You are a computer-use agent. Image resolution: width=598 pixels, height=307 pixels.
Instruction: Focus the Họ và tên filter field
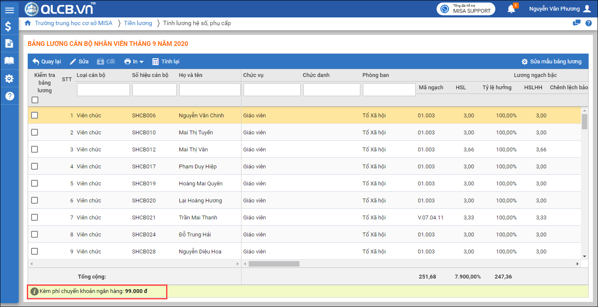pyautogui.click(x=210, y=90)
